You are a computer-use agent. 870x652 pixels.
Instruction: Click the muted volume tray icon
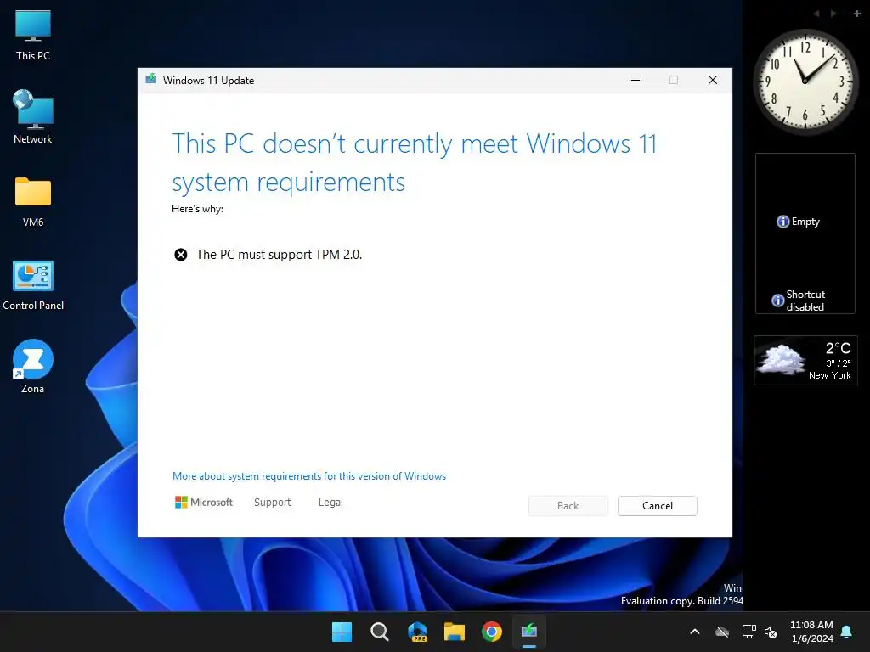pyautogui.click(x=771, y=632)
